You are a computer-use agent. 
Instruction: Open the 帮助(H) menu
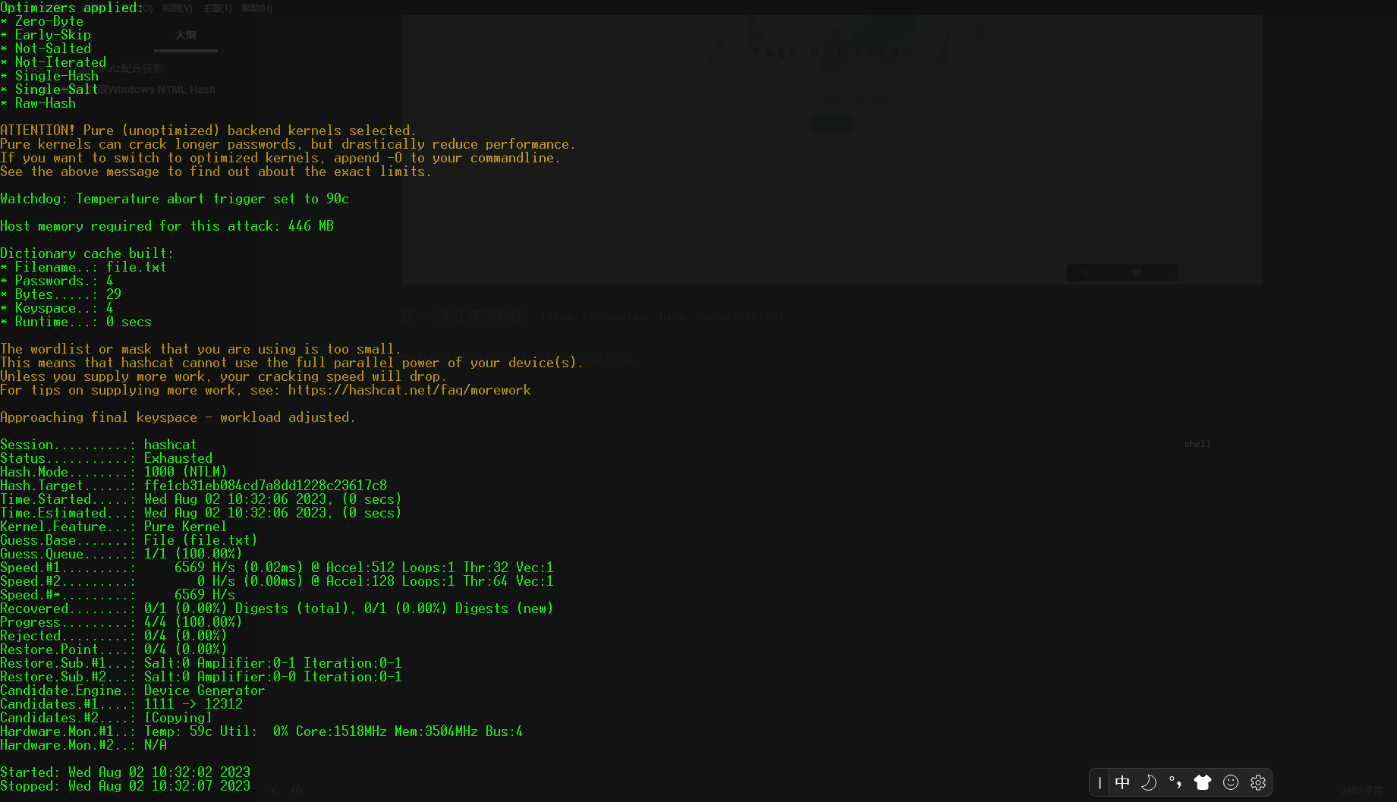[x=256, y=8]
